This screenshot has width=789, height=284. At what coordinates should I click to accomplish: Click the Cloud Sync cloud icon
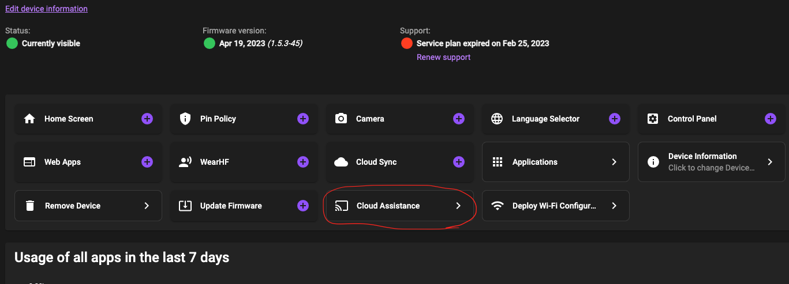pyautogui.click(x=341, y=162)
